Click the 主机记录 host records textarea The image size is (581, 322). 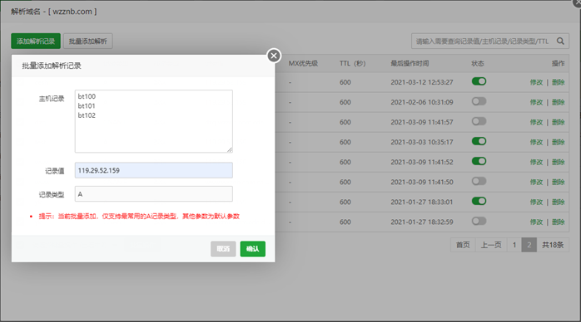tap(154, 121)
